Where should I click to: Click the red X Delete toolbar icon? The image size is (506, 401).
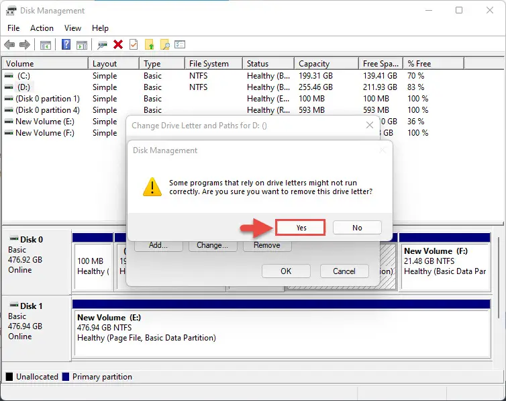click(x=118, y=44)
